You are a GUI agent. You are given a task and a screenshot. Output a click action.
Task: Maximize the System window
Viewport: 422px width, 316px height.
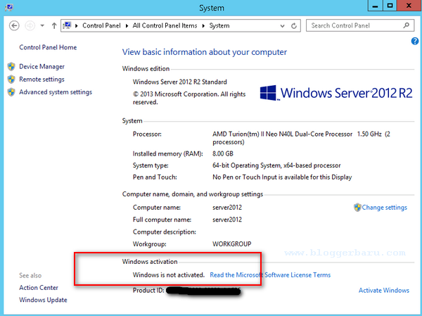[x=390, y=6]
